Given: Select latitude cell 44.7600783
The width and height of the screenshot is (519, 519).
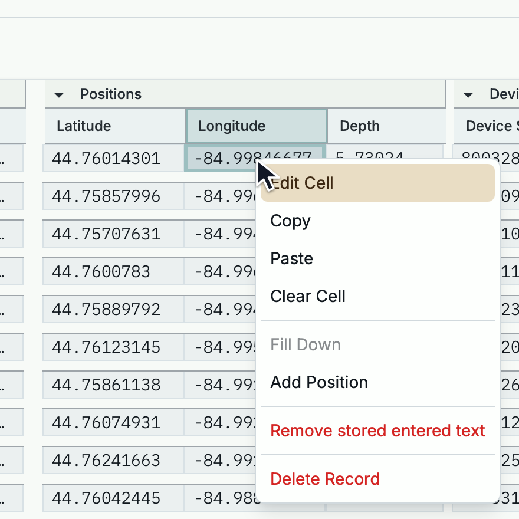Looking at the screenshot, I should (113, 271).
